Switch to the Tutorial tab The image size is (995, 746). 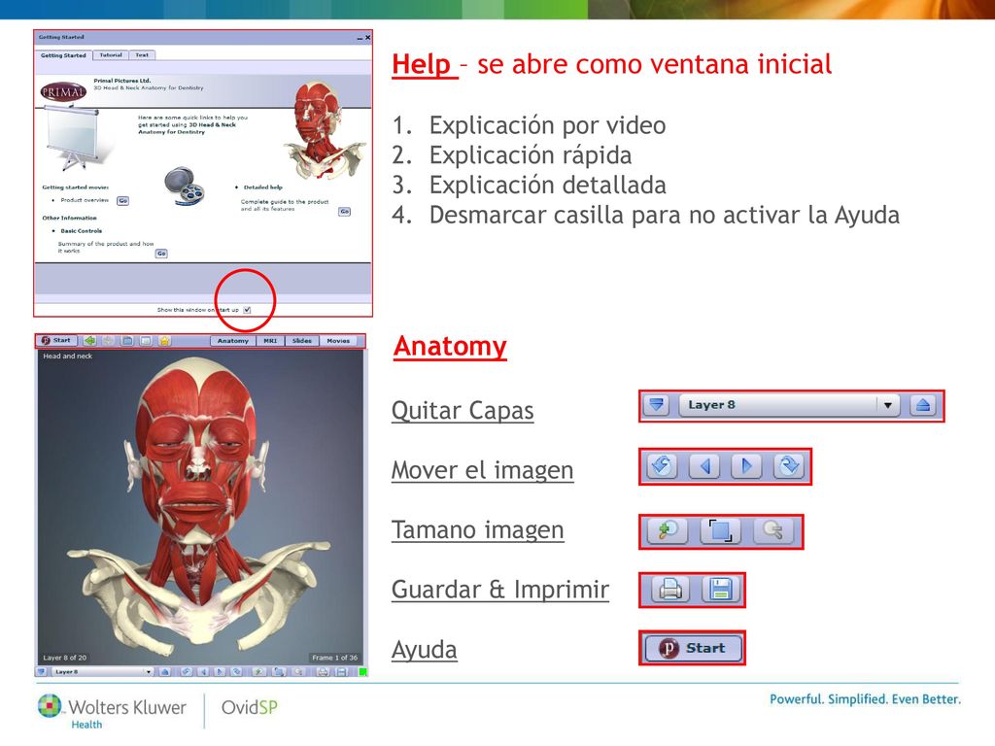(111, 55)
